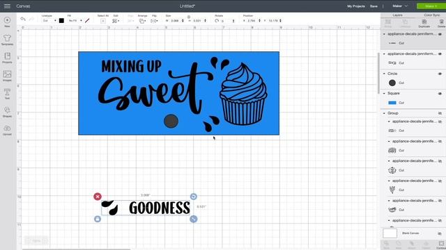This screenshot has width=446, height=250.
Task: Click the red delete handle on GOODNESS
Action: [98, 197]
